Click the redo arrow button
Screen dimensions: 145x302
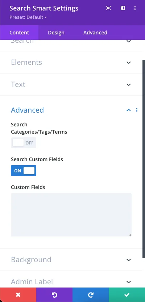[91, 295]
